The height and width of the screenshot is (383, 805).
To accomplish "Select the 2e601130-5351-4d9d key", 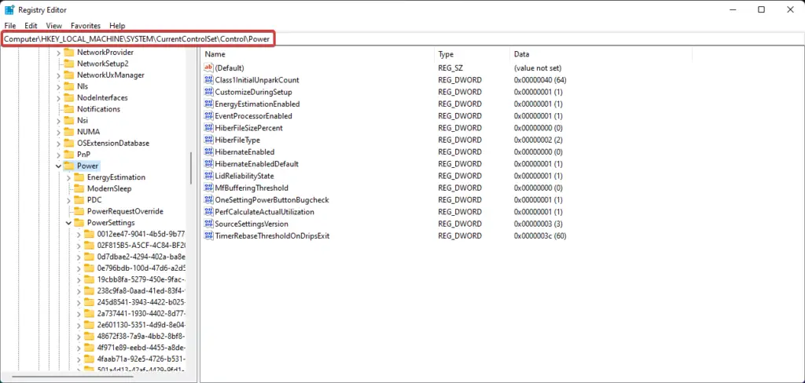I will click(142, 325).
